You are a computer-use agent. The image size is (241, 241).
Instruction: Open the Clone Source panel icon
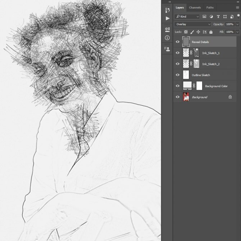click(x=167, y=49)
